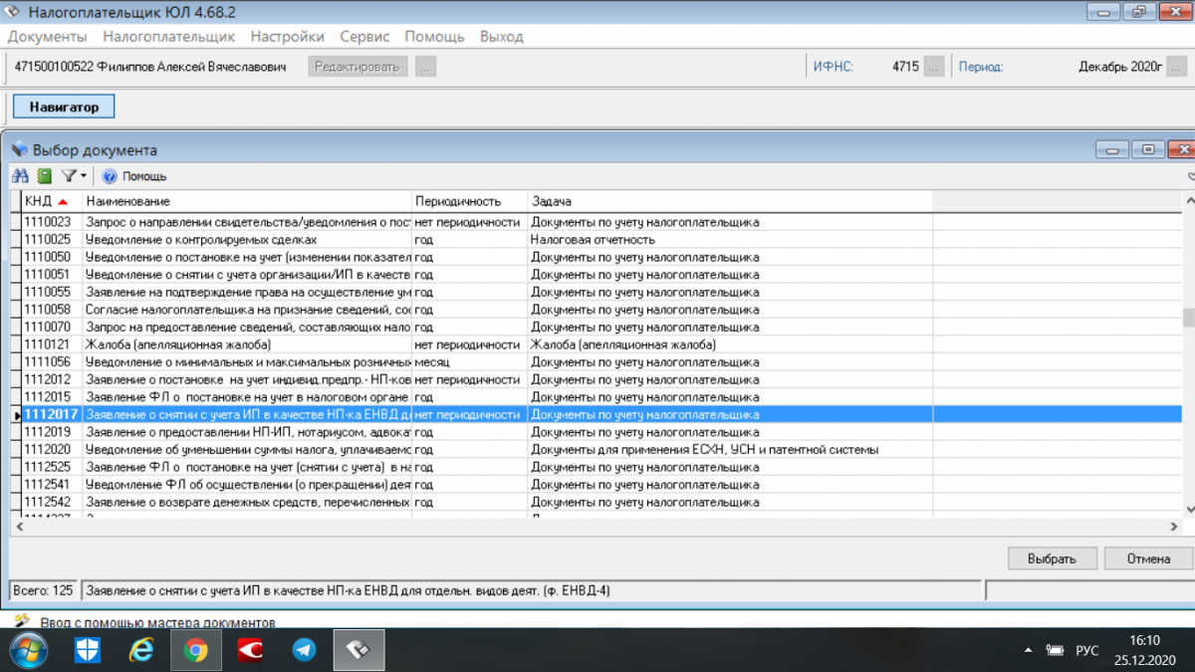The width and height of the screenshot is (1195, 672).
Task: Click the binoculars search icon
Action: [x=21, y=176]
